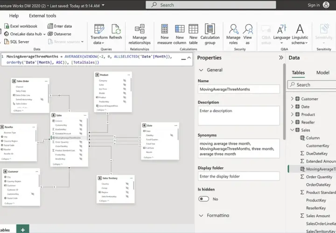The image size is (336, 233).
Task: Add a Calculation group
Action: coord(210,34)
